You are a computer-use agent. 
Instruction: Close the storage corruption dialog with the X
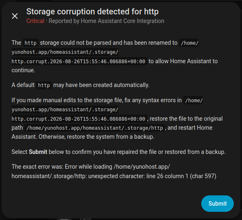pyautogui.click(x=15, y=16)
